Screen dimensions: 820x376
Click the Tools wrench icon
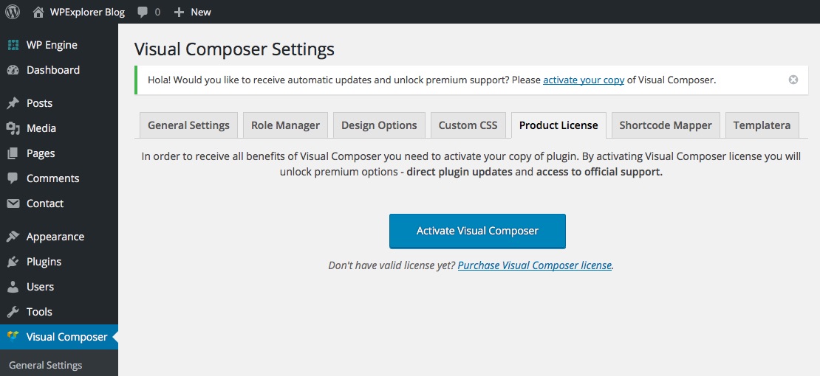(x=13, y=312)
